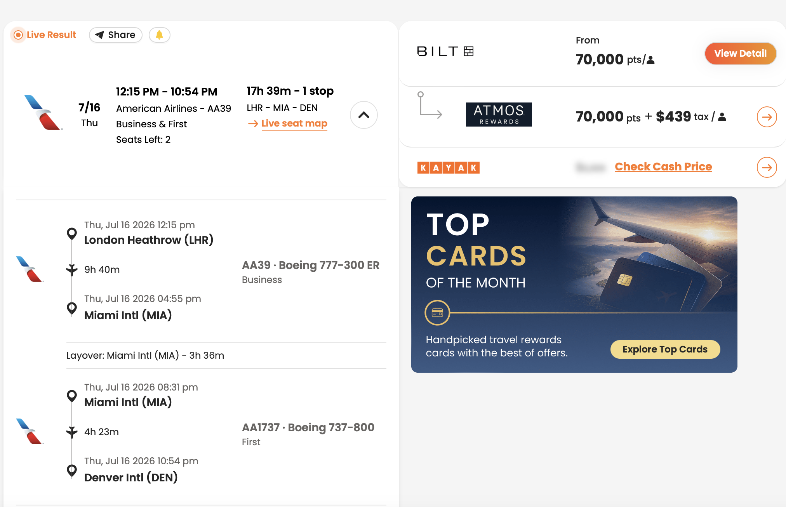Collapse the flight details chevron
Image resolution: width=786 pixels, height=507 pixels.
(x=364, y=115)
